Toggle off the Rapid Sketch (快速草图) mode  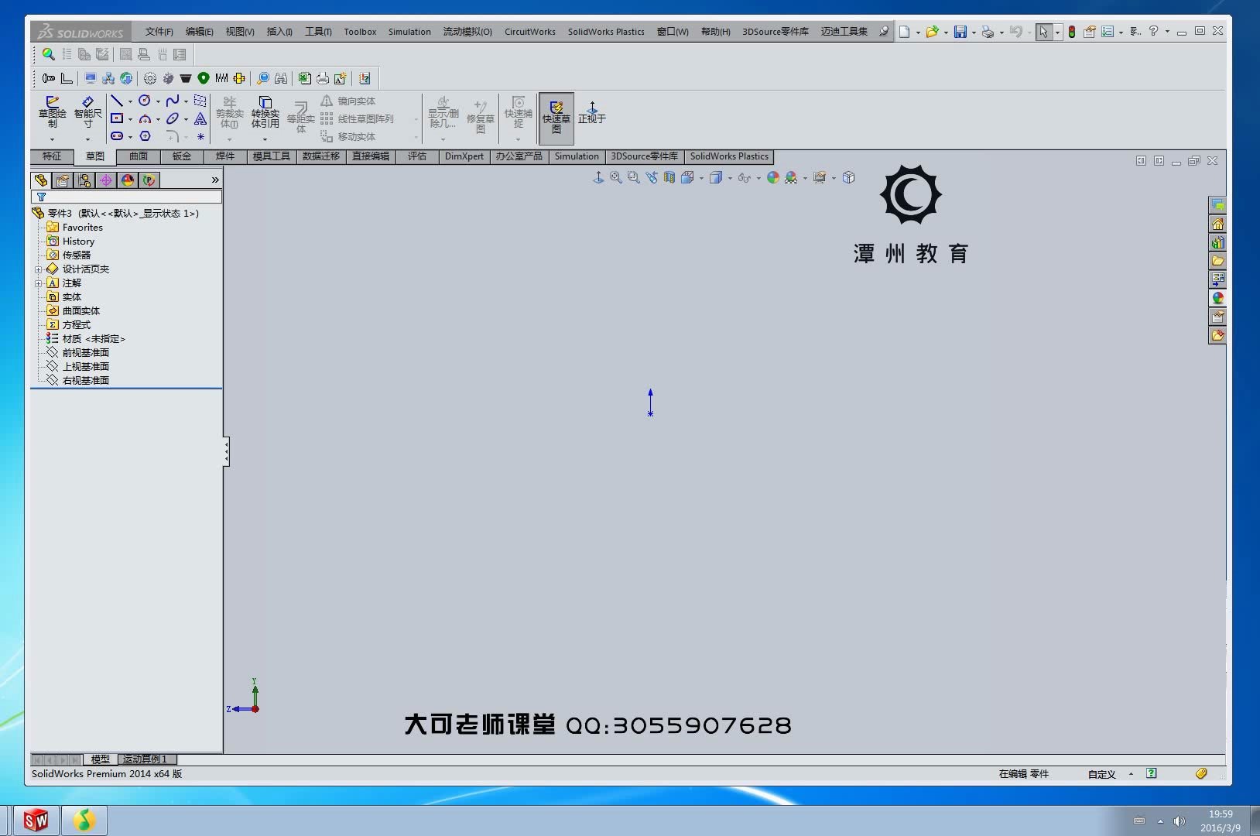tap(556, 116)
